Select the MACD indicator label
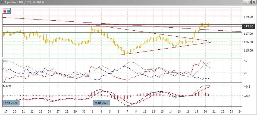Viewport: 257px width, 115px height. coord(7,86)
